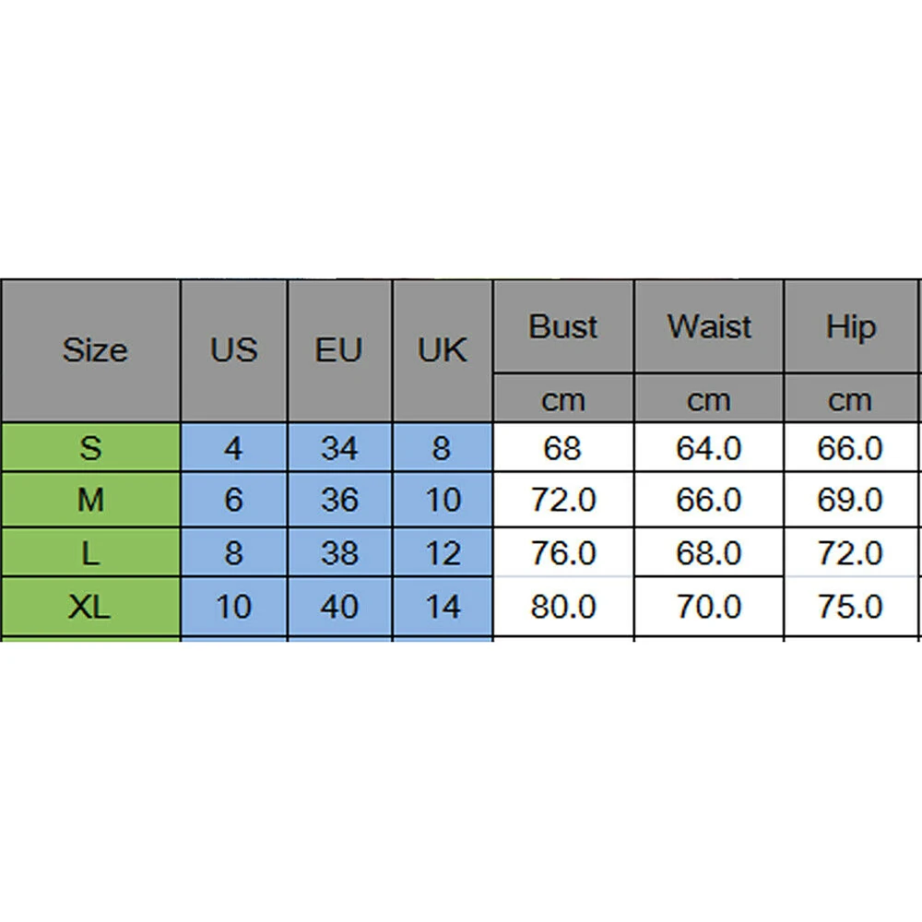
Task: Select the green XL size cell
Action: [90, 607]
